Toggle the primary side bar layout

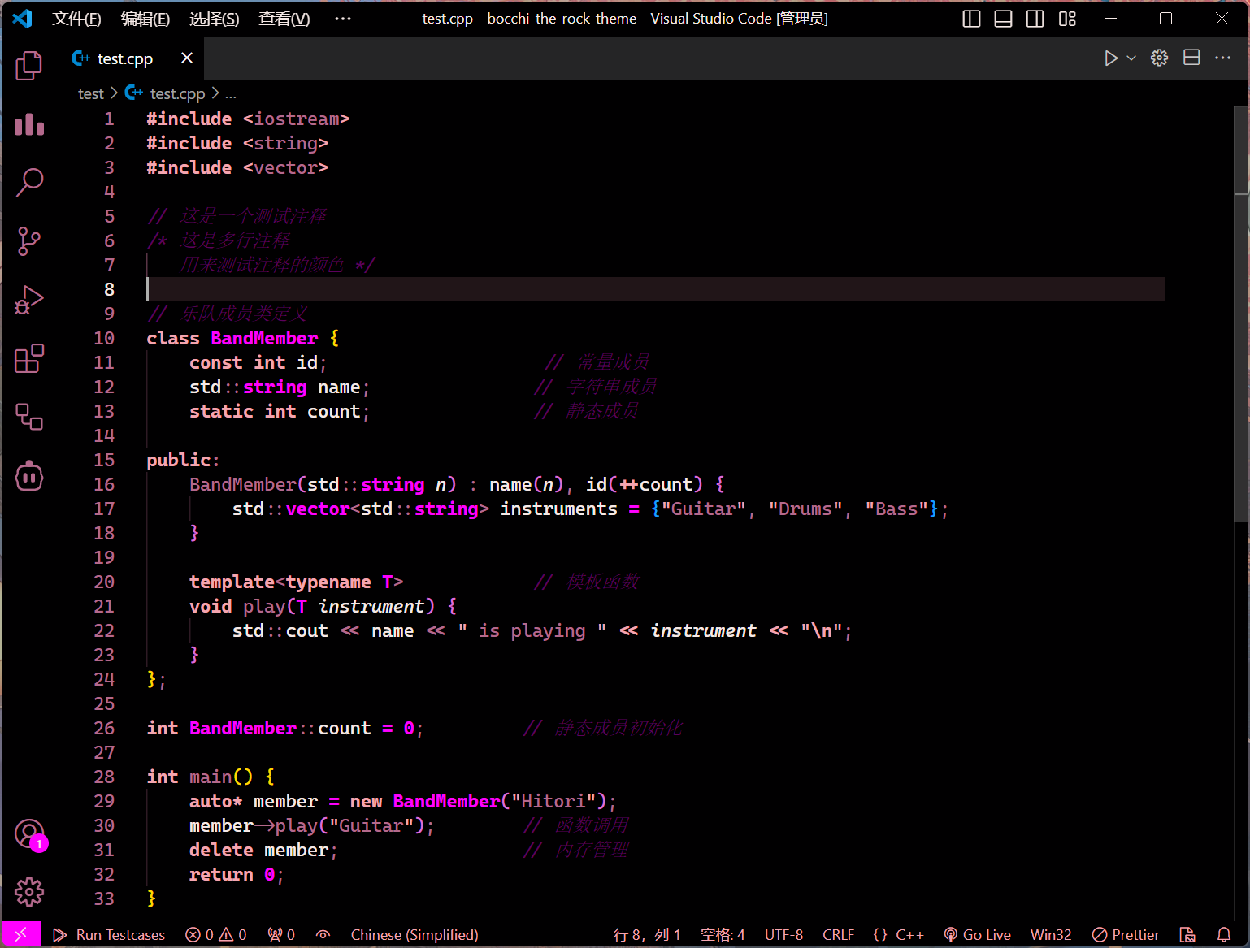pos(971,19)
